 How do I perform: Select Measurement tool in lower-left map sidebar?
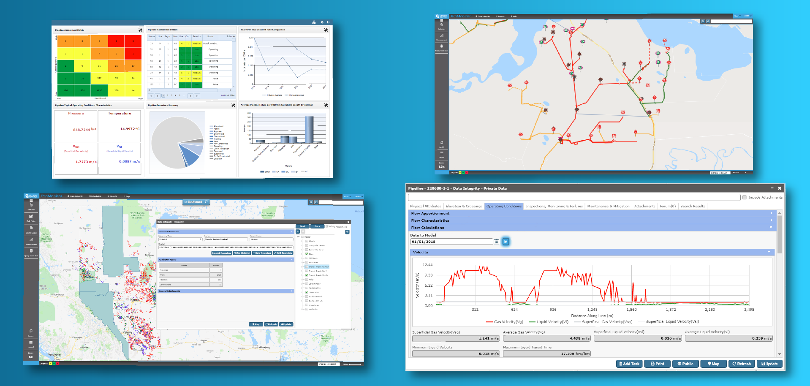31,241
